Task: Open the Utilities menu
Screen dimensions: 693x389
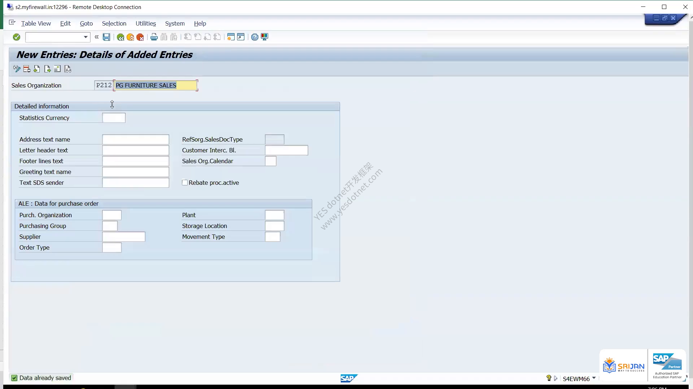Action: (146, 23)
